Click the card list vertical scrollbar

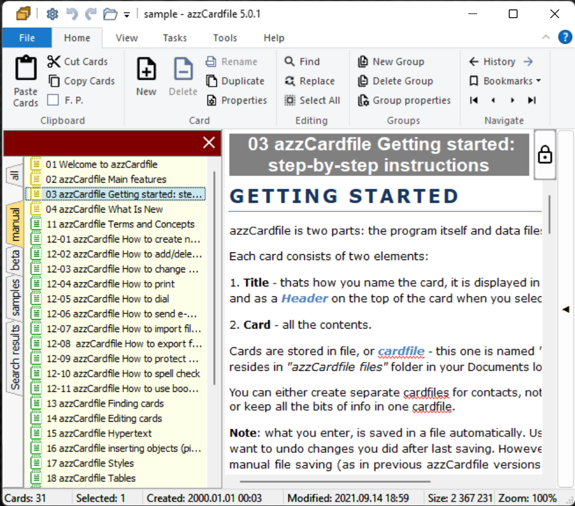214,278
